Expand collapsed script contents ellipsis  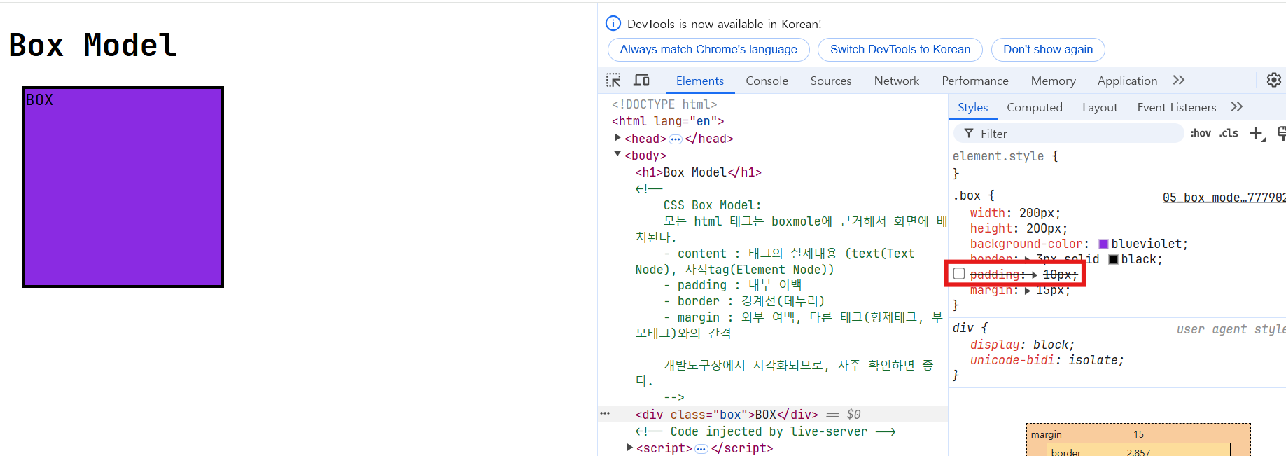point(701,449)
